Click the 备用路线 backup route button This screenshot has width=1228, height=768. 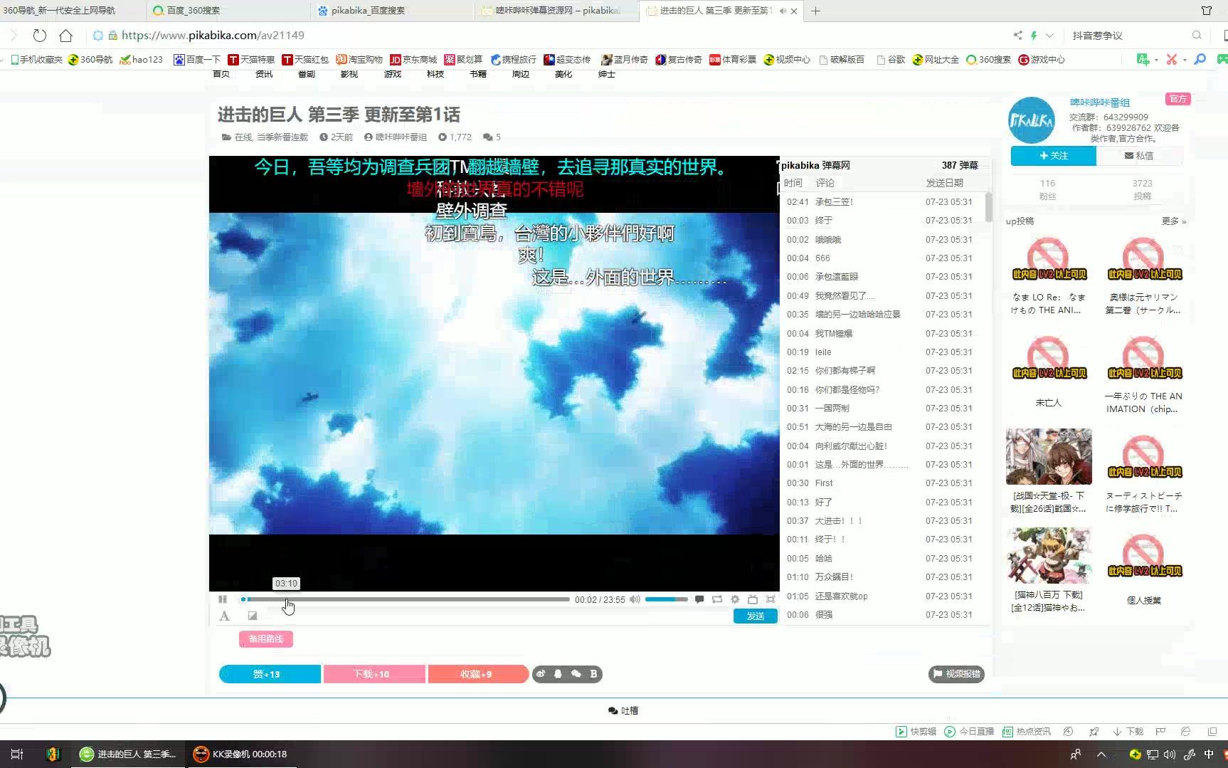coord(266,638)
